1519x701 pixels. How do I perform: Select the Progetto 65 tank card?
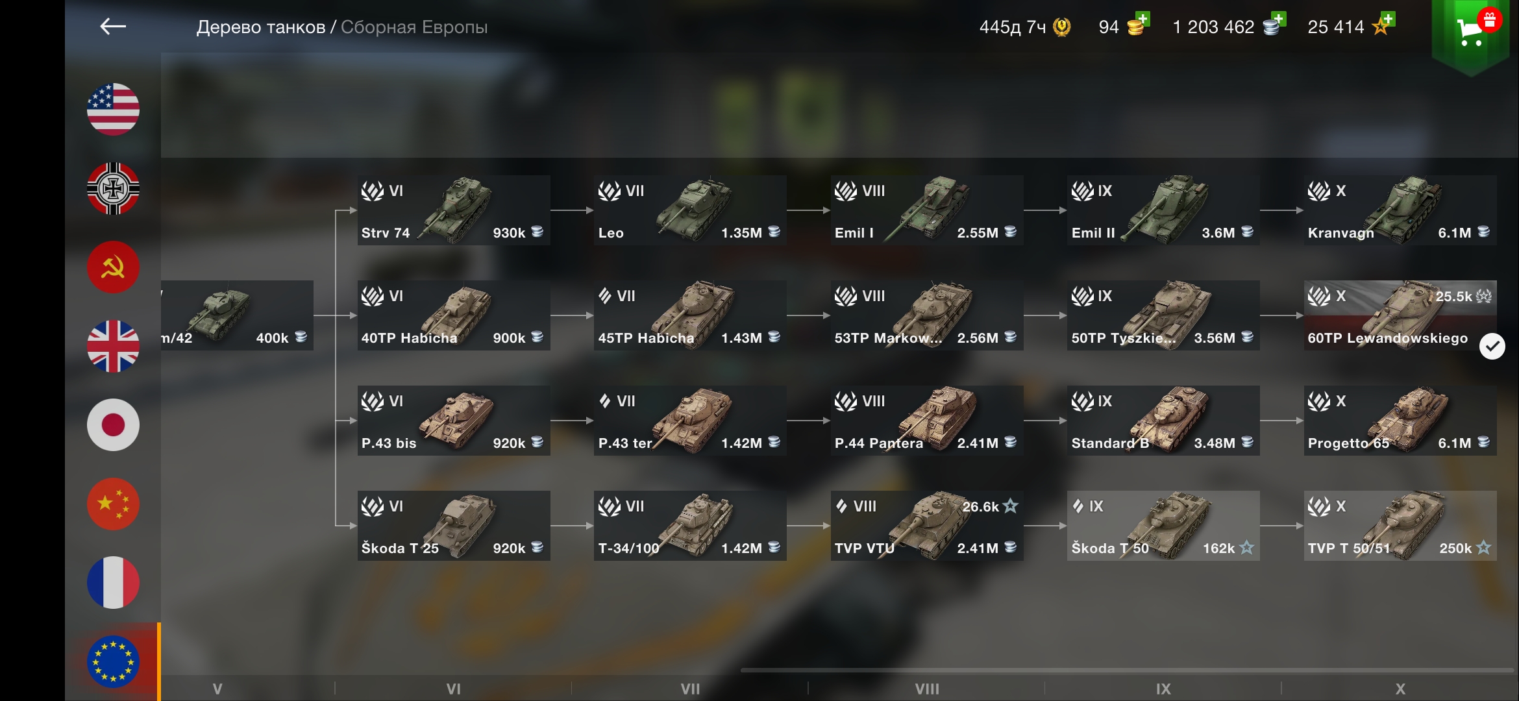coord(1400,421)
